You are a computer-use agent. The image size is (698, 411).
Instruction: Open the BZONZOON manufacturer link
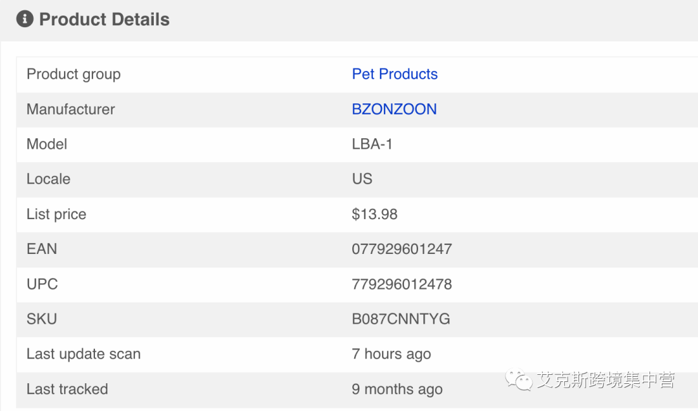point(394,109)
